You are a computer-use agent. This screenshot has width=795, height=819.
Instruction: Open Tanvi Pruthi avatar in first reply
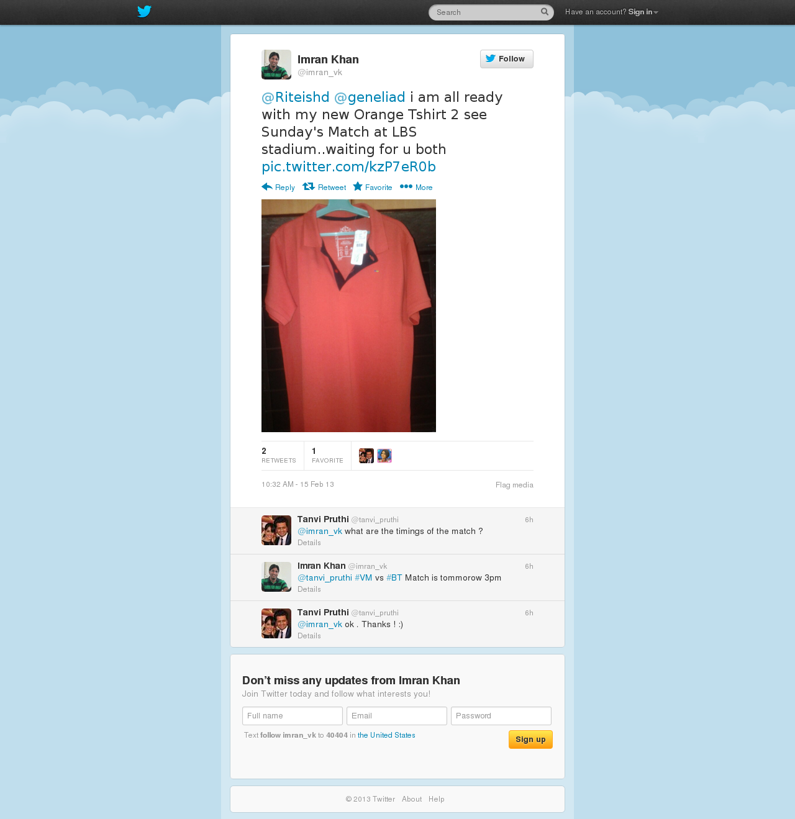[276, 530]
